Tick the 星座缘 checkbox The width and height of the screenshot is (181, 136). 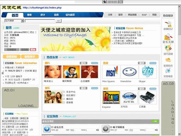point(64,102)
